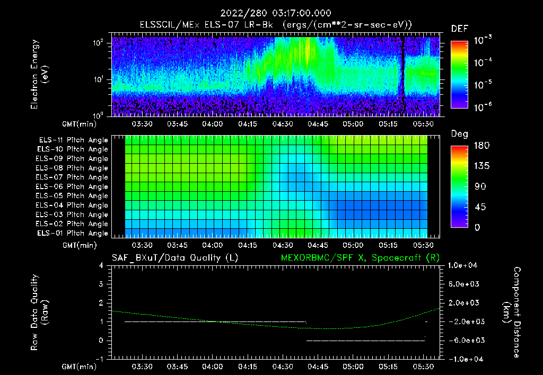The height and width of the screenshot is (375, 543).
Task: Click the green MEXORBMC/SPF X, Spacecraft (R) label
Action: [x=360, y=258]
